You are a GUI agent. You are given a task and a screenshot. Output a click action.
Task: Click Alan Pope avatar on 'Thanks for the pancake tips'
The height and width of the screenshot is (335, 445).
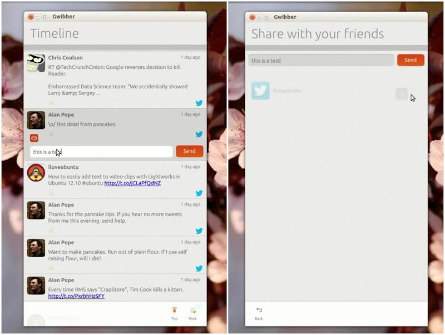(x=36, y=211)
